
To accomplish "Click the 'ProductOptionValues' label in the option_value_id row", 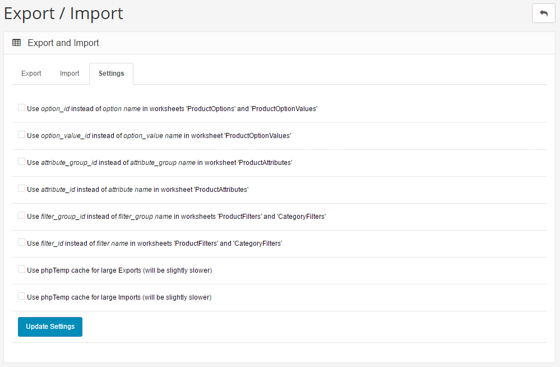I will click(257, 136).
